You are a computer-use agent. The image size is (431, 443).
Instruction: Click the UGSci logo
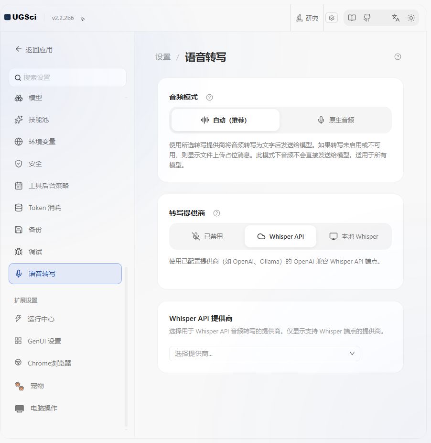tap(21, 17)
